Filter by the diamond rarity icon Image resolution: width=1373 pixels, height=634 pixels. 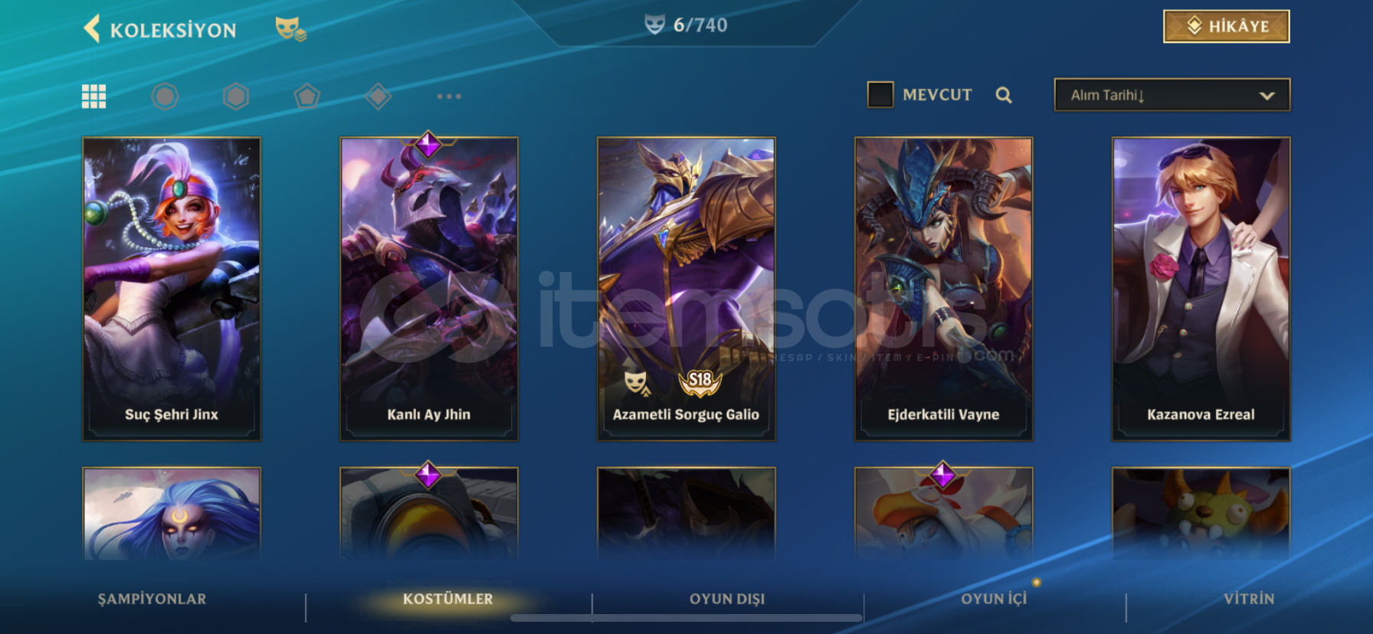(378, 96)
